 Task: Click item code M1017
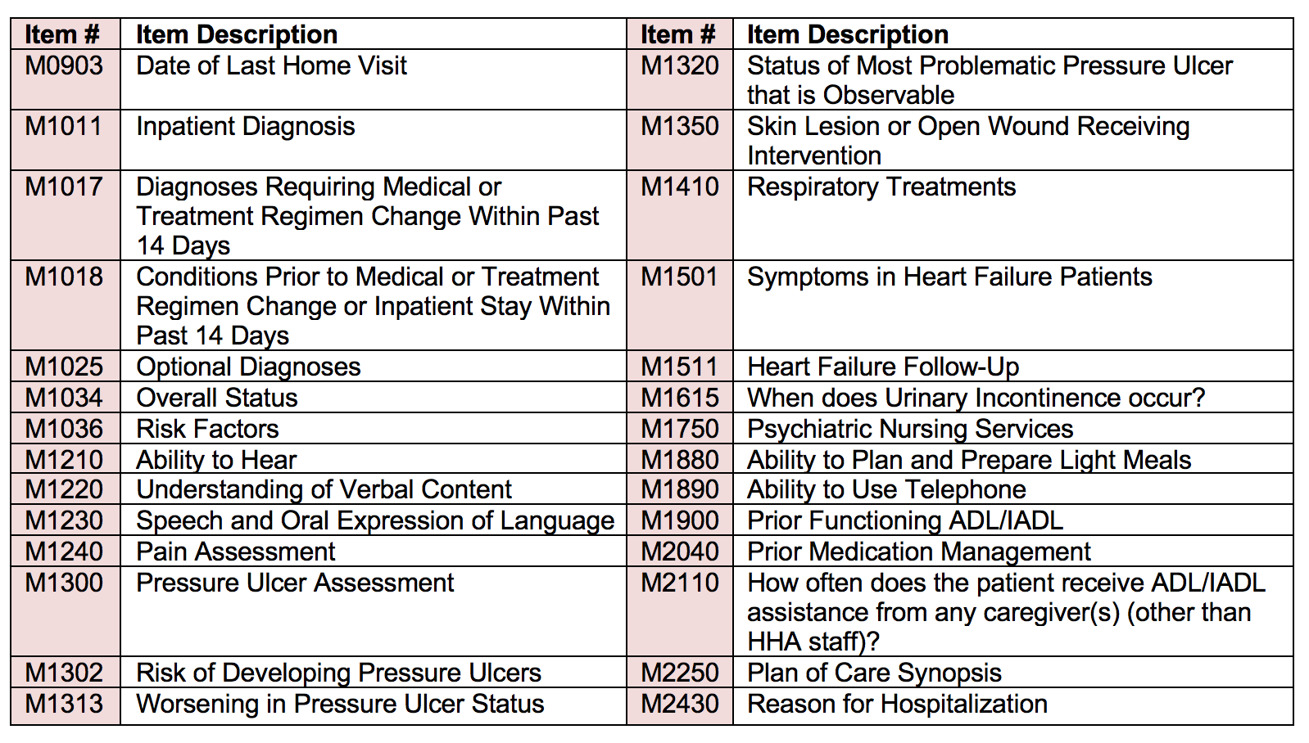(x=64, y=187)
